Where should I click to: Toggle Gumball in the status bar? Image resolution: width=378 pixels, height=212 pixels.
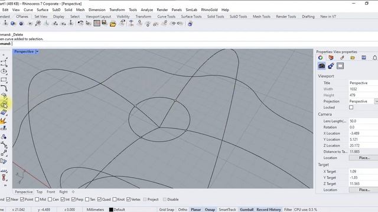[247, 210]
